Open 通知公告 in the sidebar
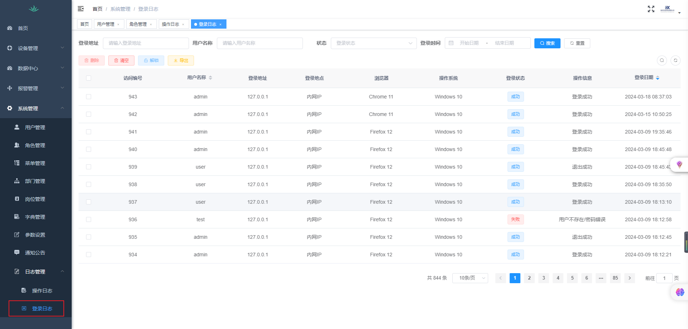Image resolution: width=688 pixels, height=329 pixels. coord(36,252)
